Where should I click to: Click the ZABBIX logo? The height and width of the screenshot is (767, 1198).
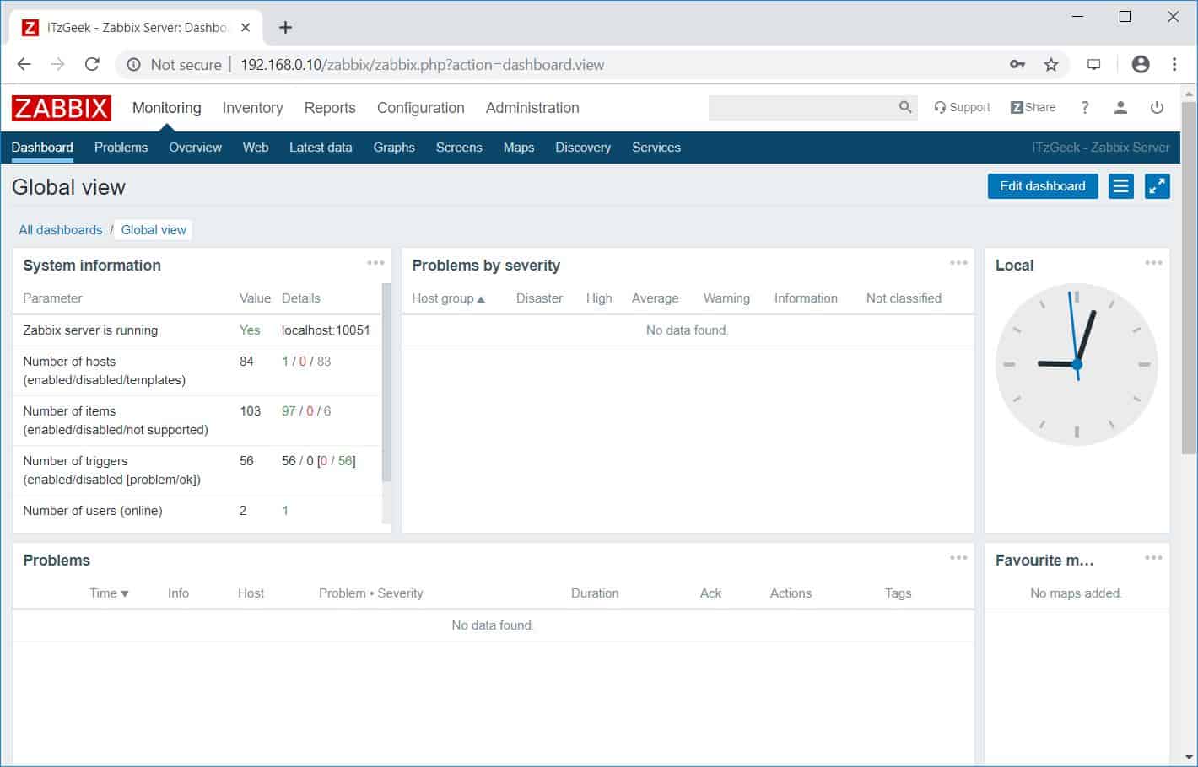click(61, 108)
